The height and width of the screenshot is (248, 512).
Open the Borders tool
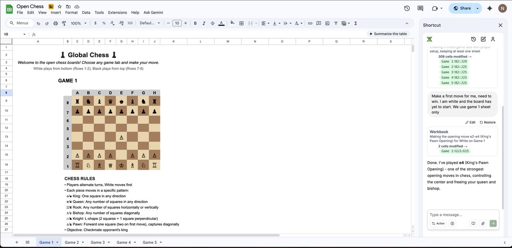click(x=241, y=23)
